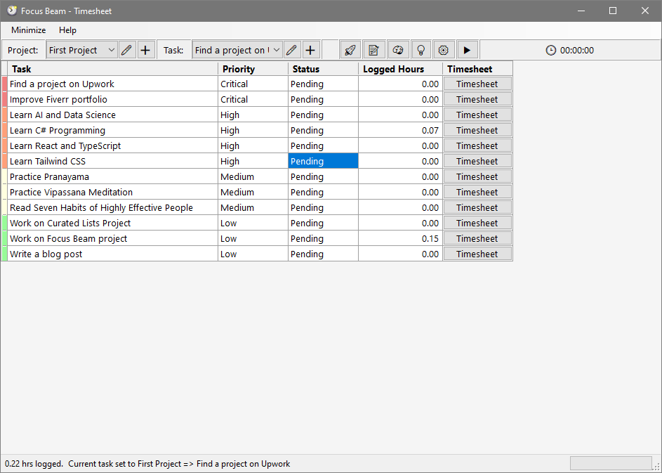The height and width of the screenshot is (473, 662).
Task: Open the Help menu
Action: [x=67, y=30]
